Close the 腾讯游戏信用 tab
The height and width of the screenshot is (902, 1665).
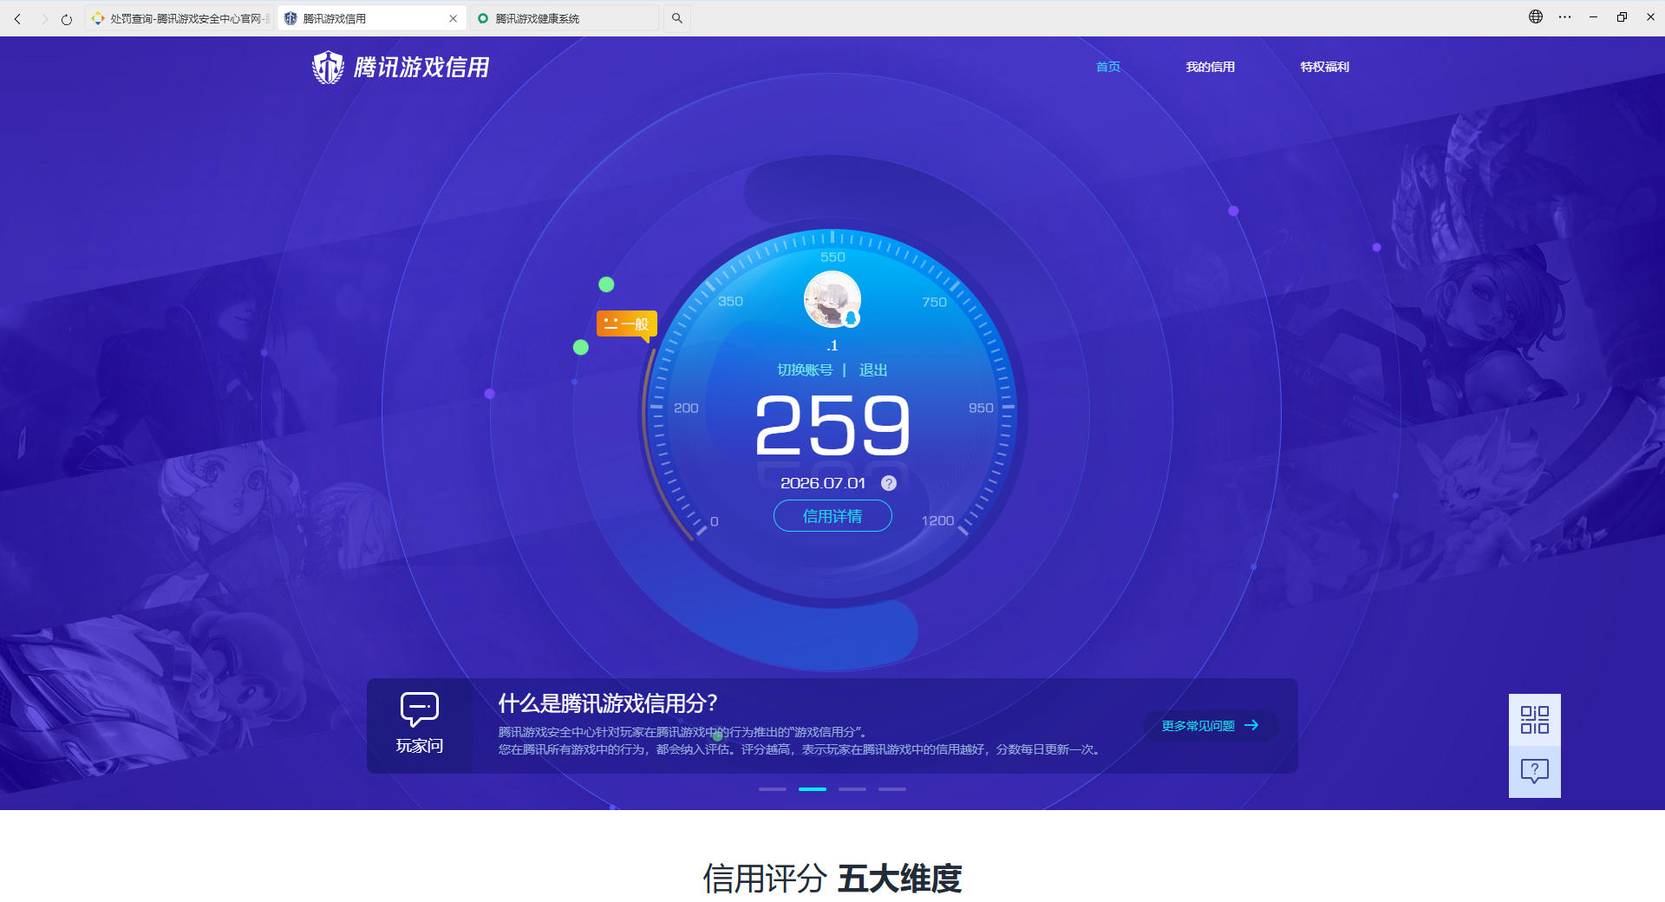[x=453, y=18]
